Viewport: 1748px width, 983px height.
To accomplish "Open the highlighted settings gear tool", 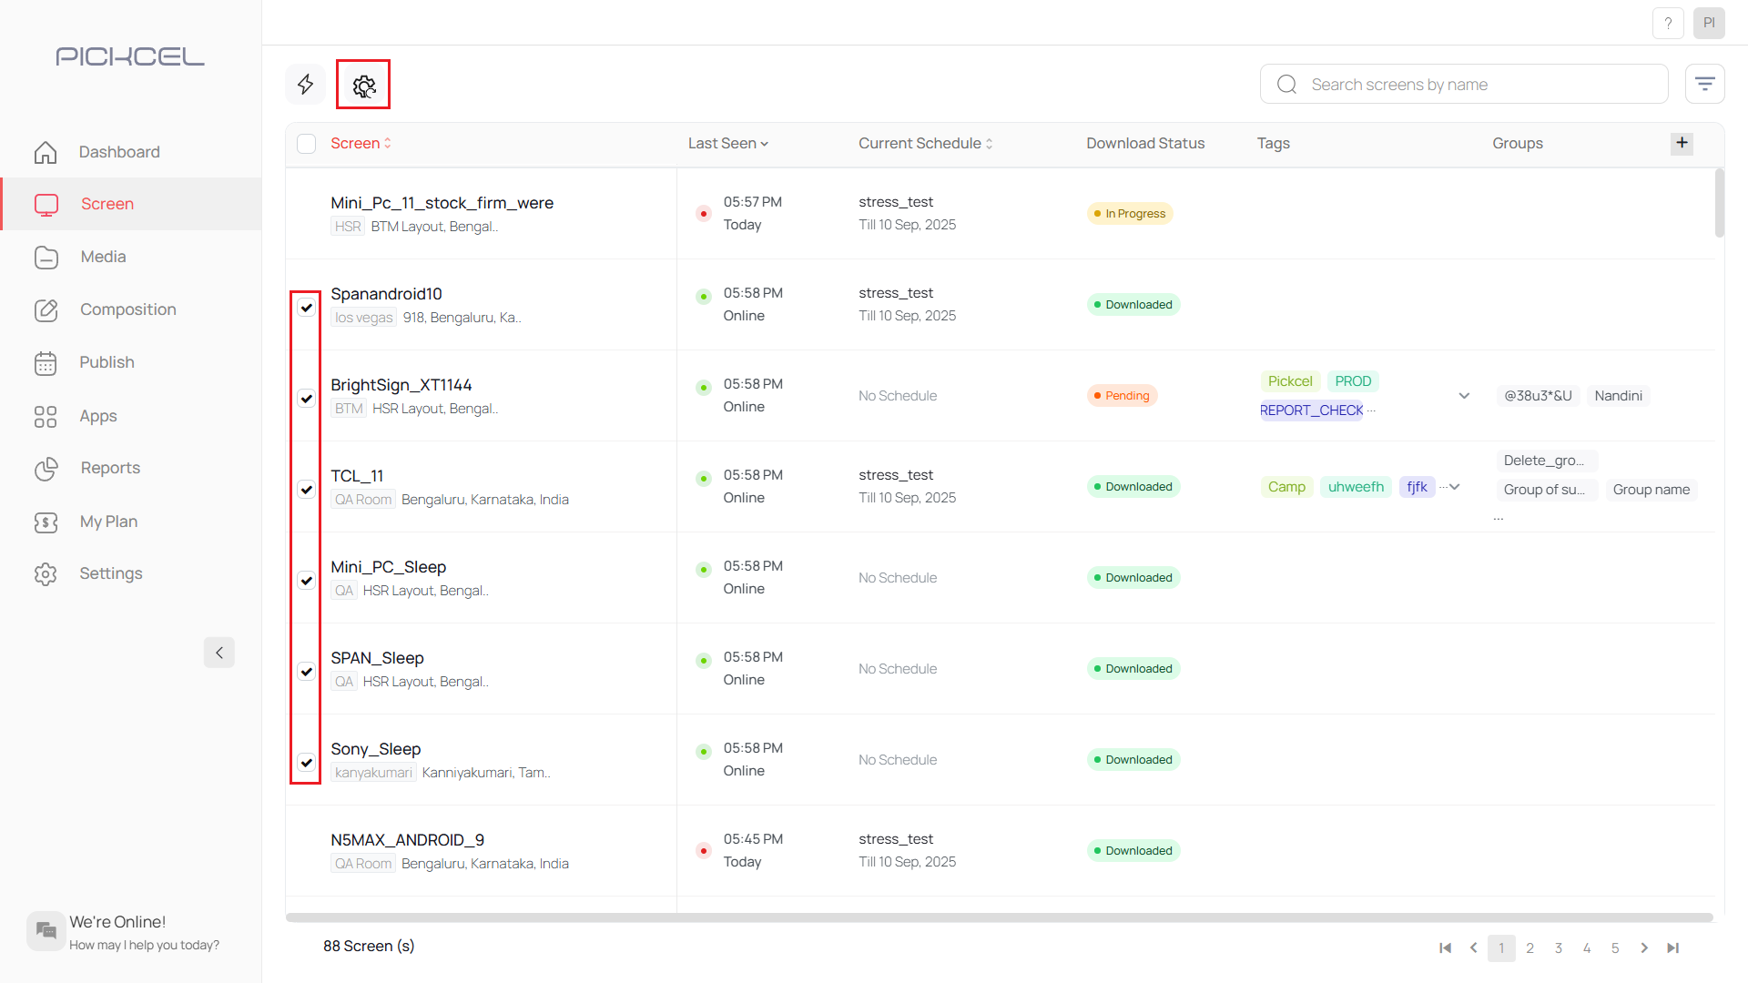I will click(x=363, y=84).
